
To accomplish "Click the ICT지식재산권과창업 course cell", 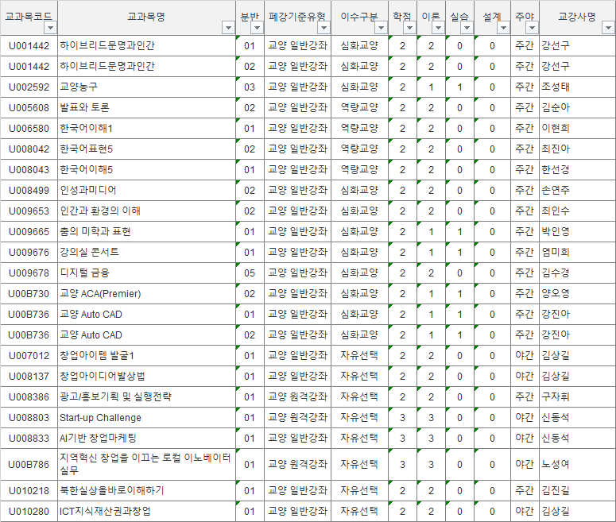I will [x=105, y=511].
